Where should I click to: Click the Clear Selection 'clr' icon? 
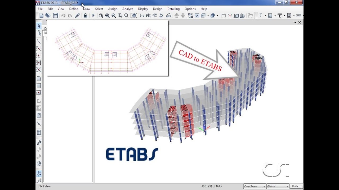pos(39,157)
